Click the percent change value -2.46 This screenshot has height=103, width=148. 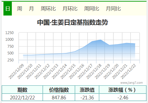tap(123, 97)
